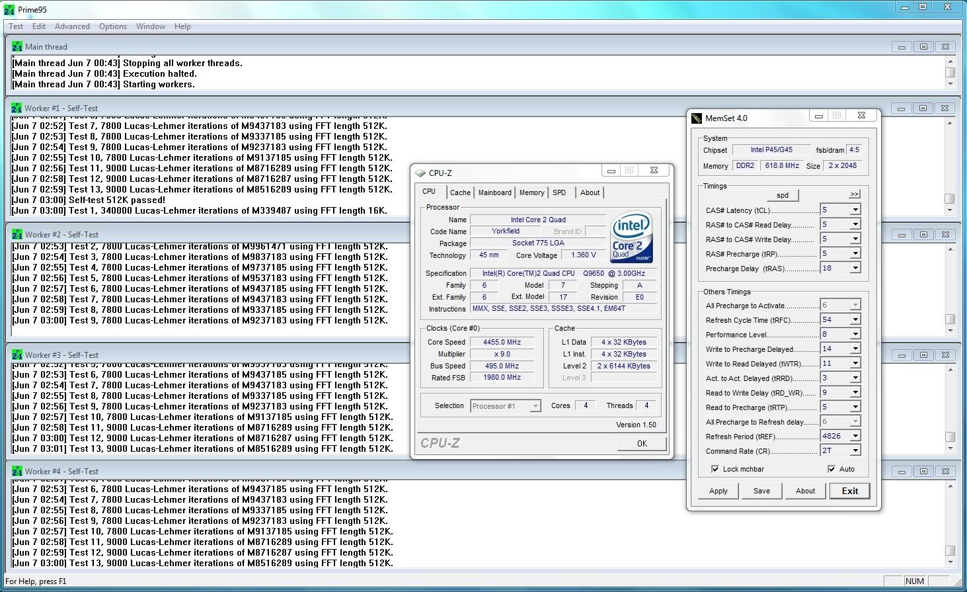
Task: Open Refresh Cycle Time (tRFC) dropdown
Action: click(x=855, y=319)
